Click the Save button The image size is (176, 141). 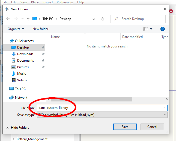click(125, 127)
